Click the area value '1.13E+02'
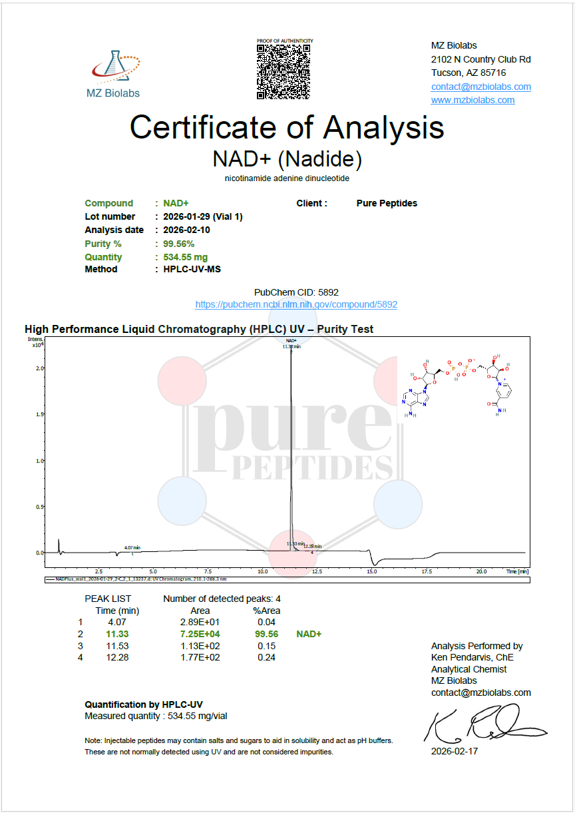Image resolution: width=575 pixels, height=813 pixels. click(200, 646)
